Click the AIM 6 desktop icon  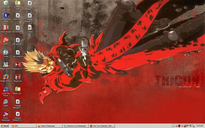click(6, 40)
